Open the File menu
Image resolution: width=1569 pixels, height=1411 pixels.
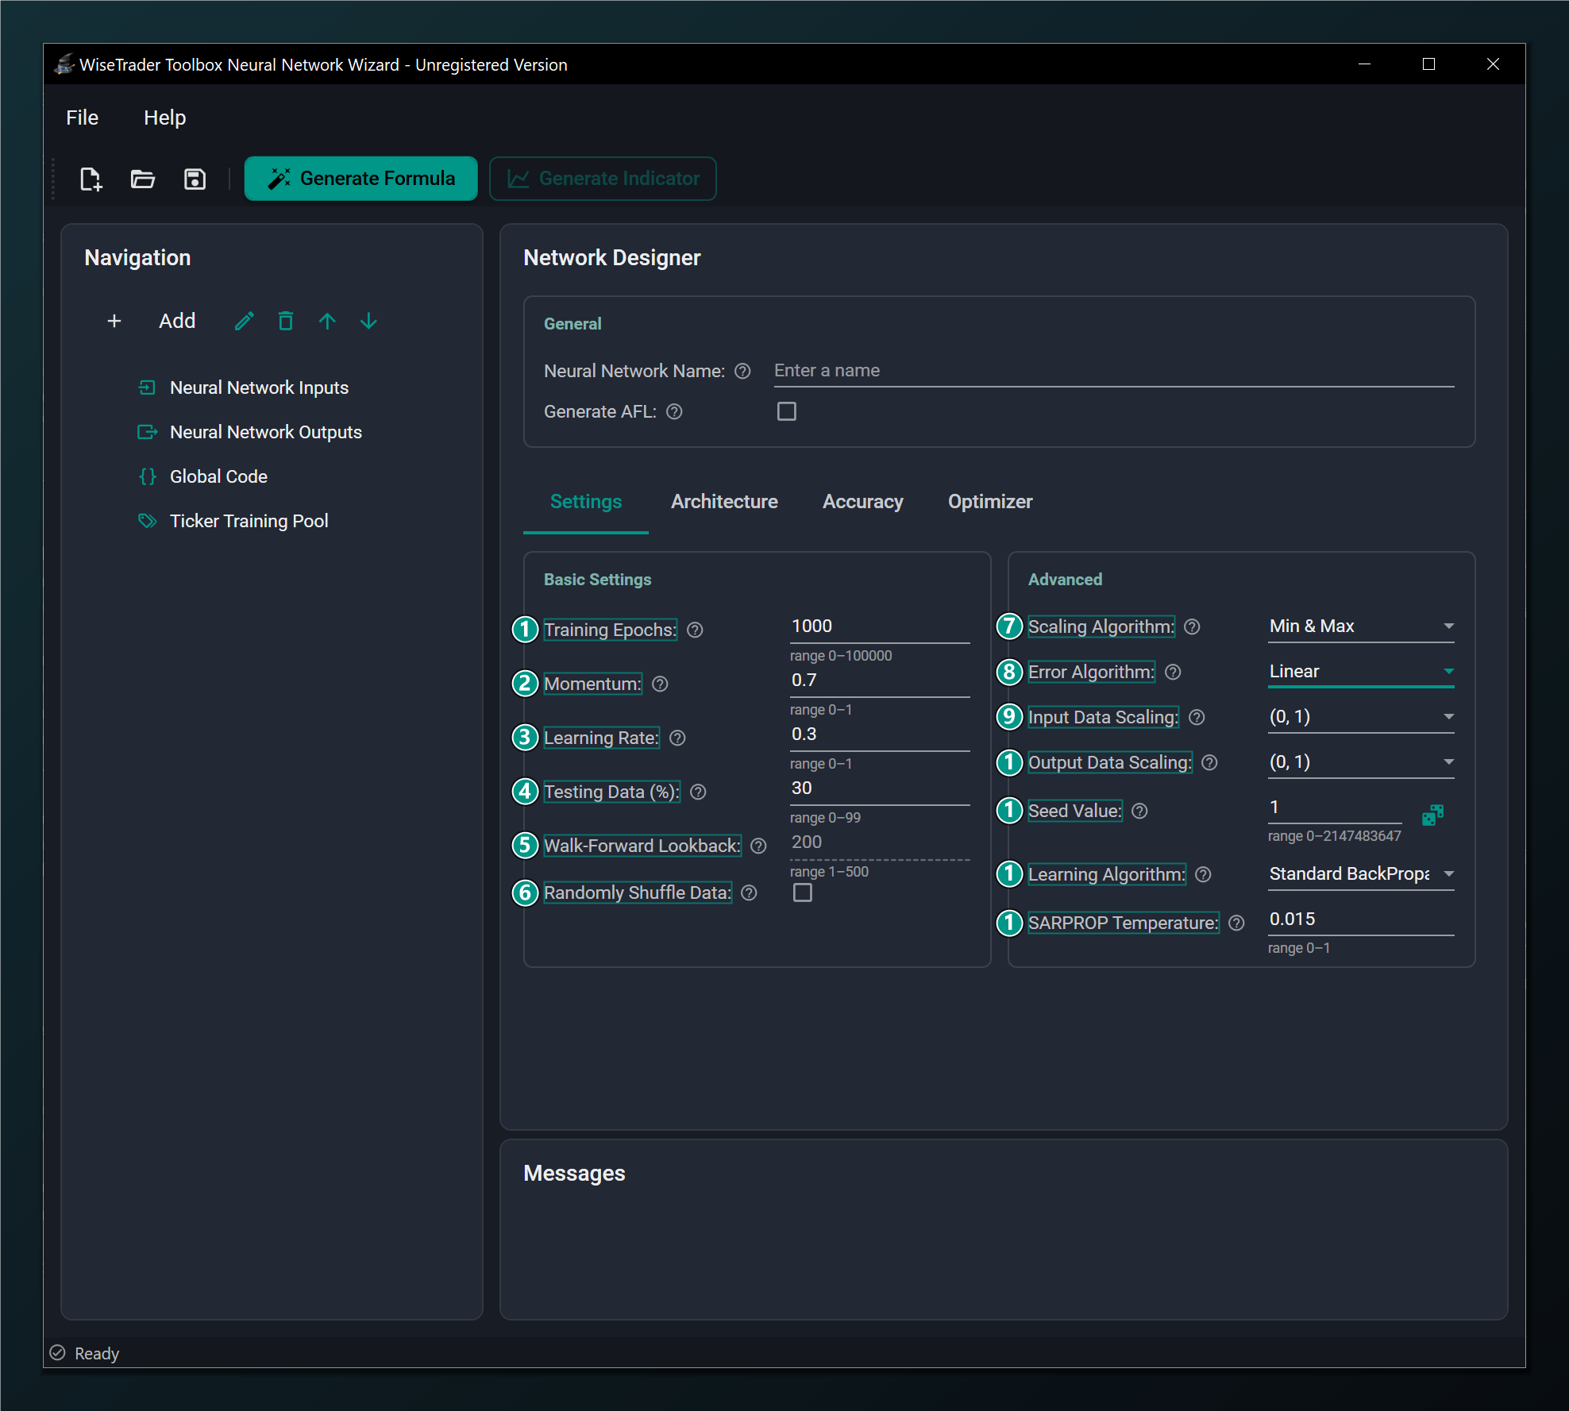pos(82,118)
